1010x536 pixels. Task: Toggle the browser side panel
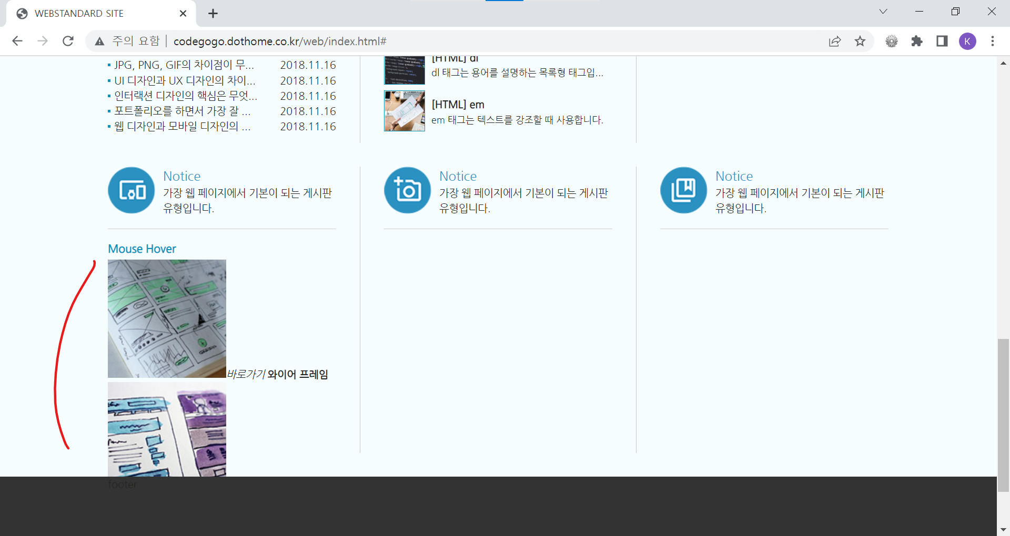point(942,41)
